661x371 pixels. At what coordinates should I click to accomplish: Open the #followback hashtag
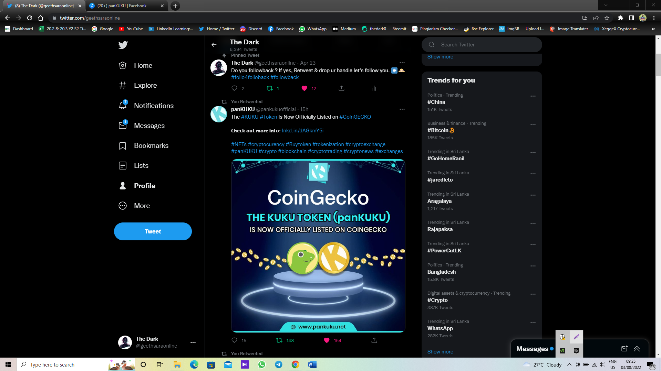click(285, 77)
